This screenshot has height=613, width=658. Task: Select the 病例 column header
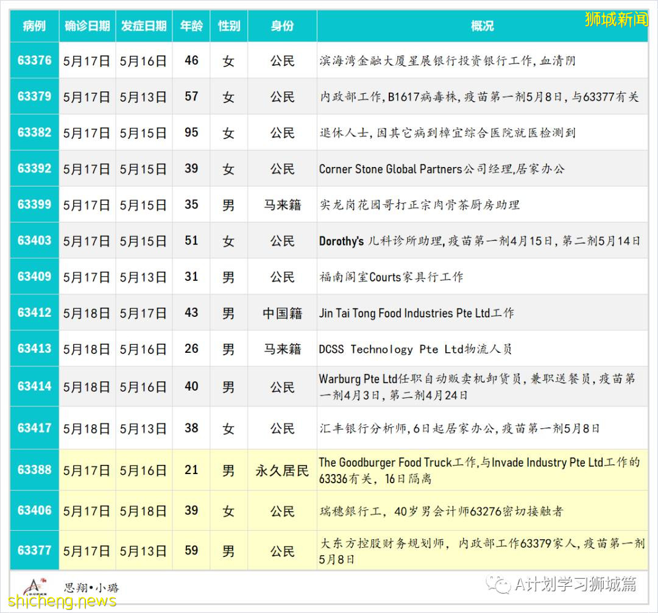[x=34, y=26]
